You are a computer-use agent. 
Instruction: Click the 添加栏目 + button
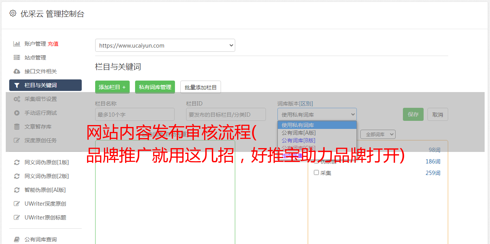coord(112,87)
